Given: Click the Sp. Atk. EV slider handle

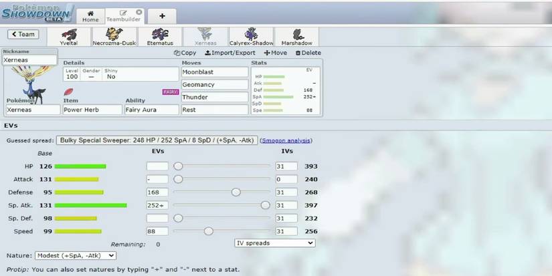Looking at the screenshot, I should tap(266, 205).
